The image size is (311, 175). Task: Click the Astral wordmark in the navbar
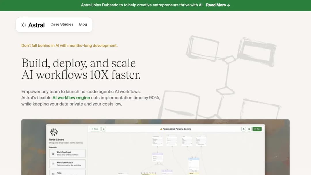click(x=36, y=25)
